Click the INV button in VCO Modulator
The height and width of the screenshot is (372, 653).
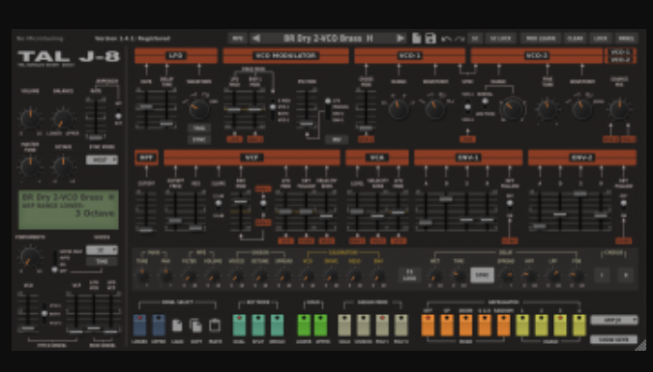(x=337, y=139)
